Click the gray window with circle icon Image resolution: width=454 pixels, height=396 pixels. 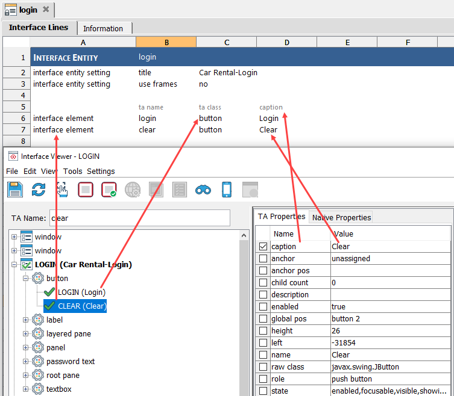250,190
